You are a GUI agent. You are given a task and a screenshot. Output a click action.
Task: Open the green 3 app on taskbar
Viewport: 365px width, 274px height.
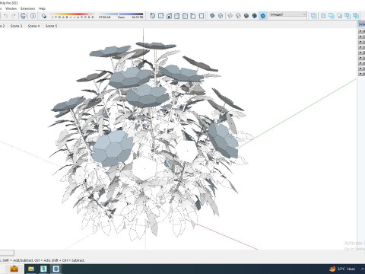pyautogui.click(x=43, y=269)
